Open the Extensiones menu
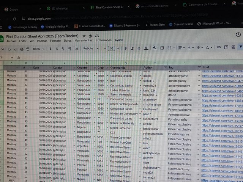 (103, 40)
